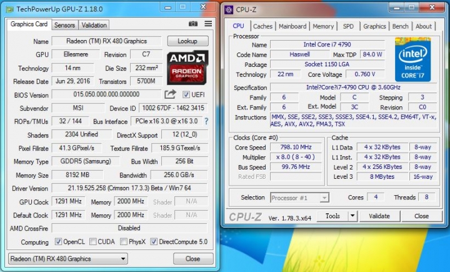Click the BIOS share/export arrow icon
This screenshot has width=450, height=272.
170,94
